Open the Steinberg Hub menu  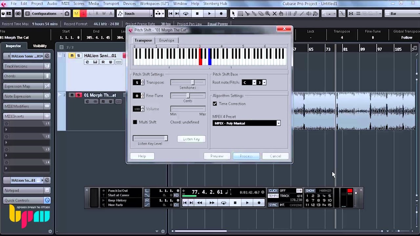[x=215, y=4]
